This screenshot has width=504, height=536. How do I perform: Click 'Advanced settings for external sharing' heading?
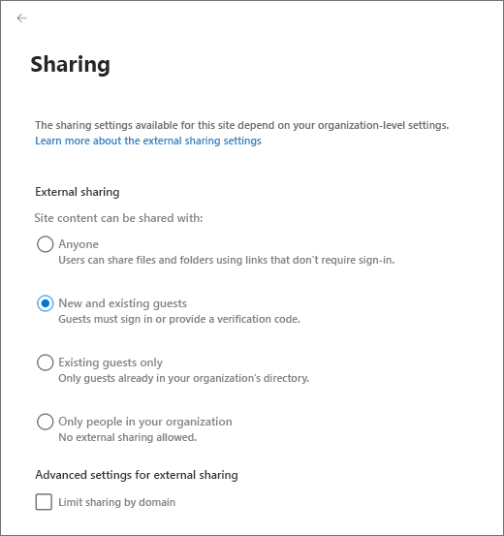(x=137, y=475)
